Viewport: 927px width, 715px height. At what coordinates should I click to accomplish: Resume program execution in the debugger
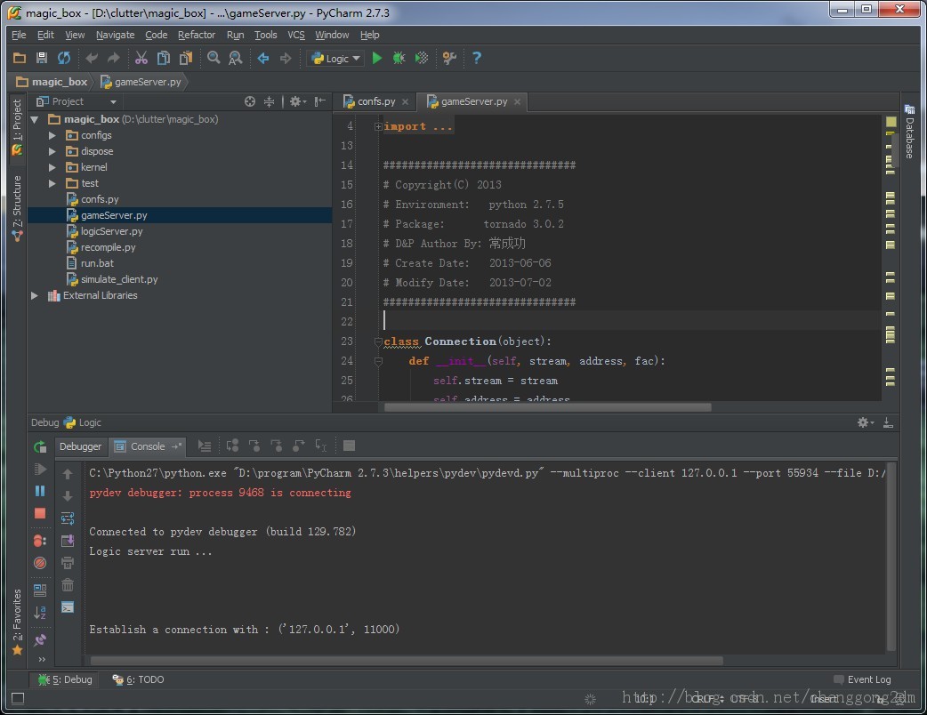(x=39, y=469)
